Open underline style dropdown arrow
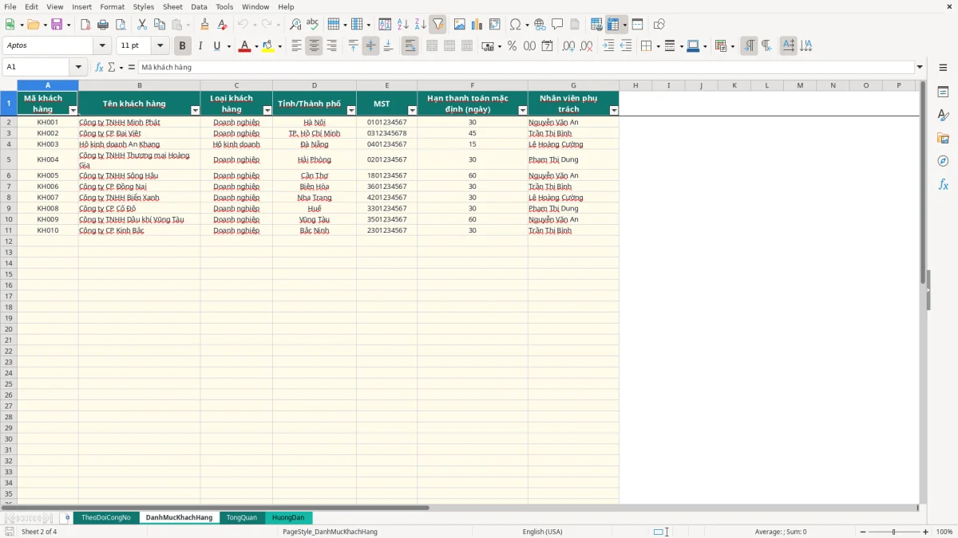This screenshot has width=958, height=538. [228, 46]
